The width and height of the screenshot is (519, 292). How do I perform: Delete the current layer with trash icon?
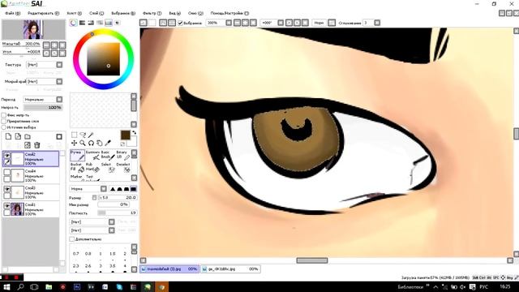[x=37, y=145]
